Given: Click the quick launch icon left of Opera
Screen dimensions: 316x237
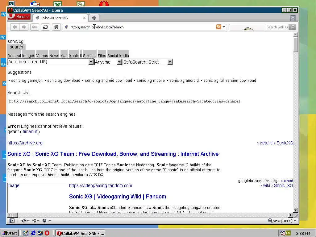Looking at the screenshot, I should (x=40, y=233).
